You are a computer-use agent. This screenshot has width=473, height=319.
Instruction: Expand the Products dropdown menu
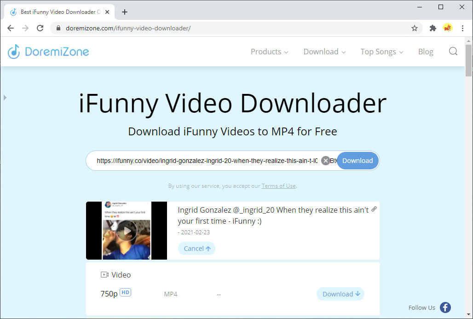pyautogui.click(x=269, y=52)
